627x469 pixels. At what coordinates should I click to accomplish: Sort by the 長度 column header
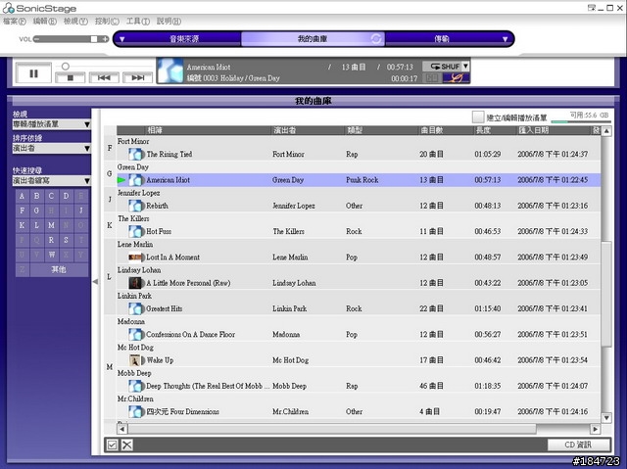click(495, 130)
